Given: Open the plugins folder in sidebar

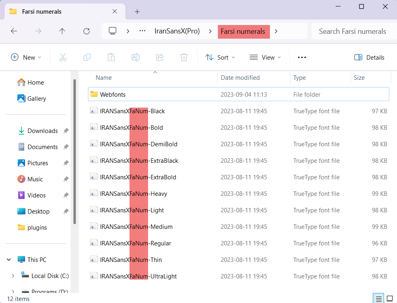Looking at the screenshot, I should pos(32,228).
